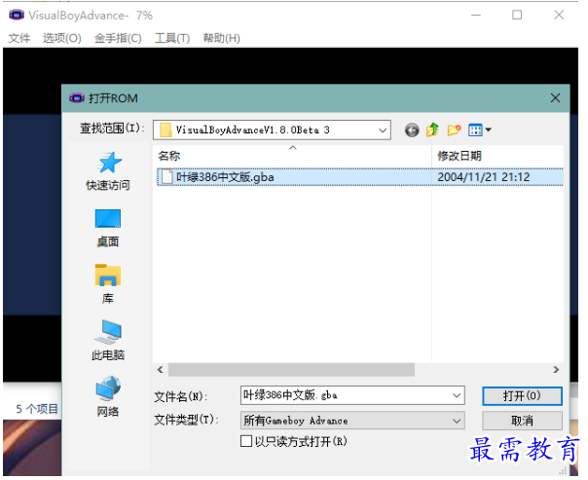Viewport: 588px width, 480px height.
Task: Sort by 名称 column header
Action: [x=292, y=156]
